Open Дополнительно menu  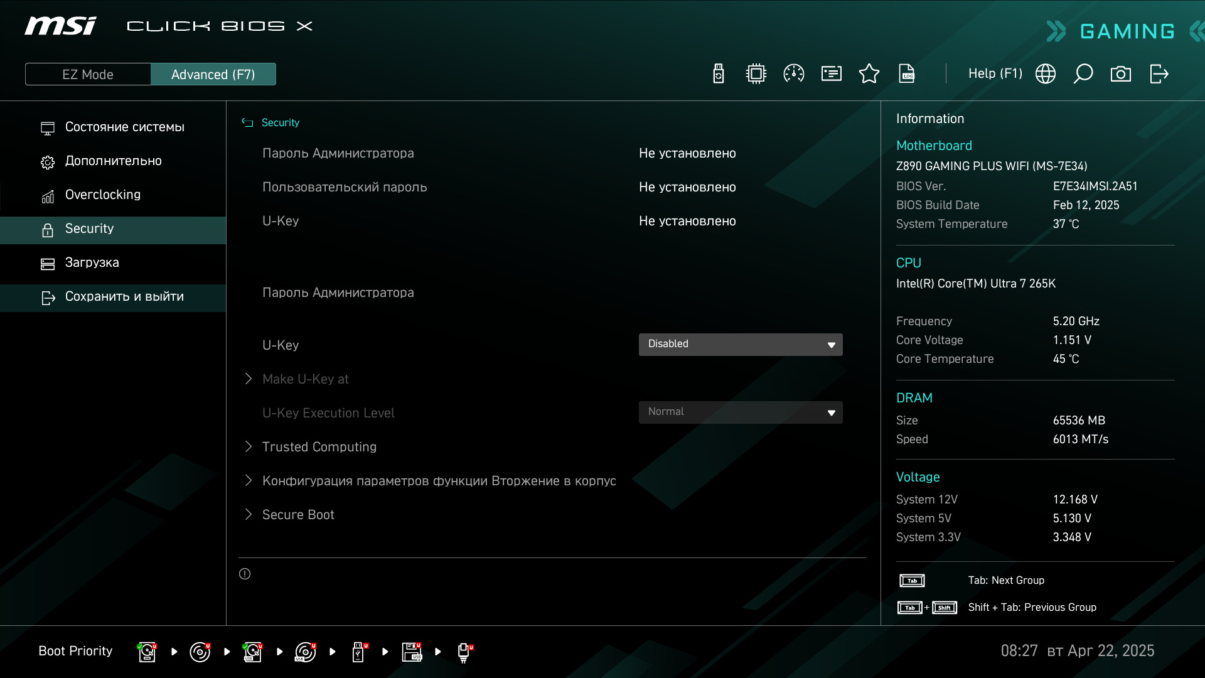(x=113, y=161)
